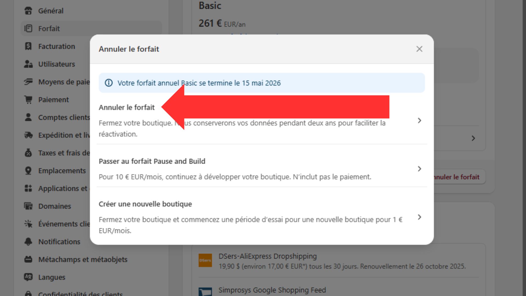Click the Notifications bell icon
Screen dimensions: 526x296
tap(28, 241)
